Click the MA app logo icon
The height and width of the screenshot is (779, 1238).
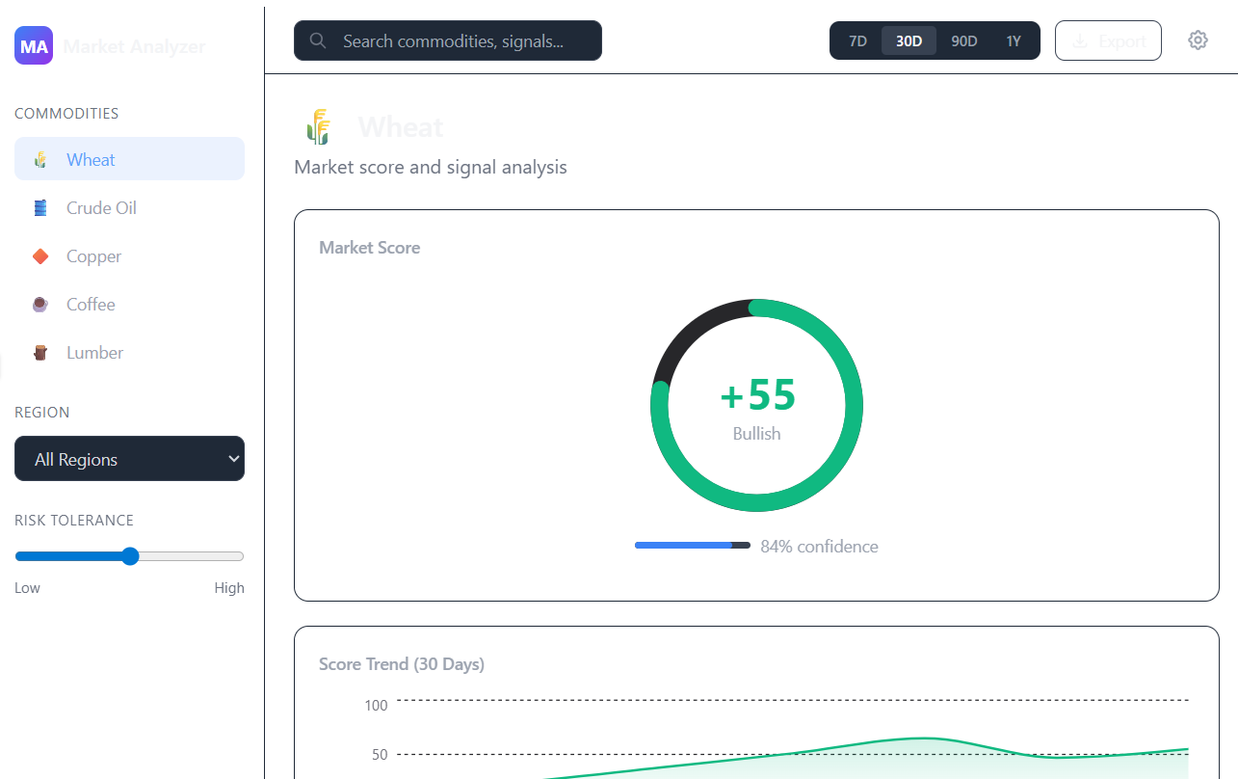(34, 45)
